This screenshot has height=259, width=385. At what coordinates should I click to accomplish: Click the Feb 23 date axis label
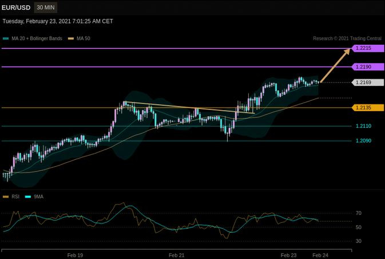(x=289, y=256)
